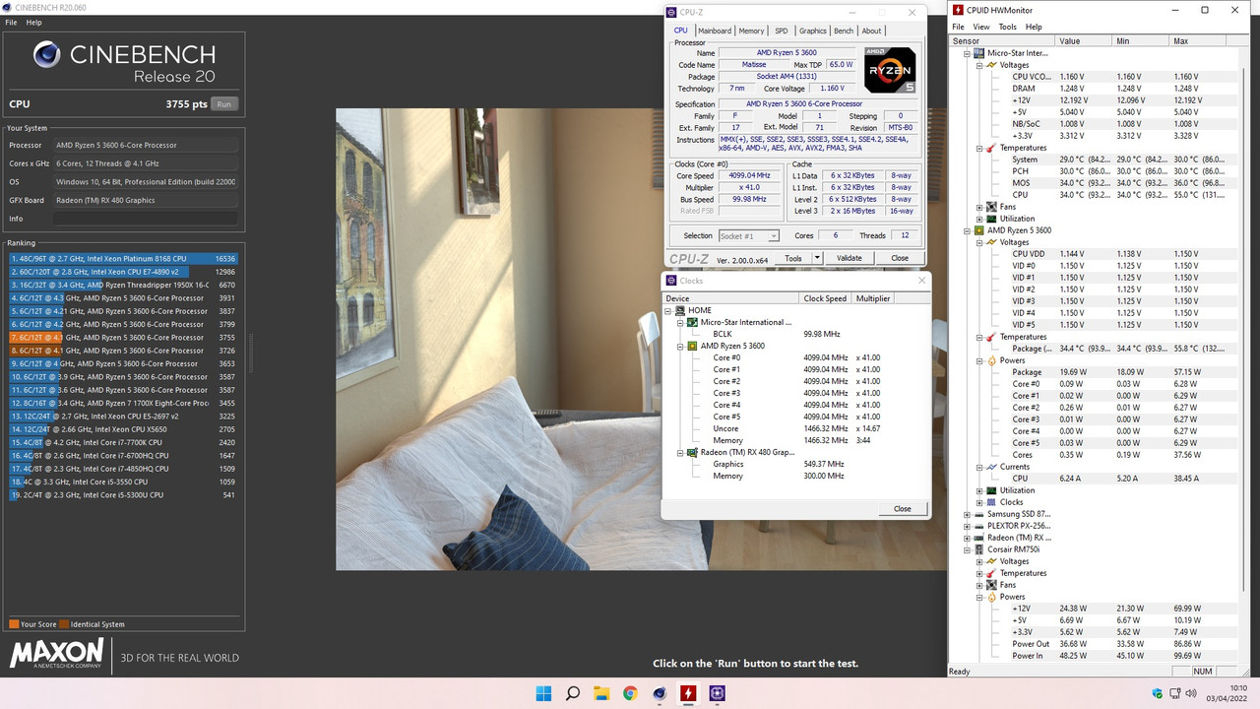The width and height of the screenshot is (1260, 709).
Task: Click the Voltages icon under Micro-Star in HWMonitor
Action: click(x=991, y=65)
